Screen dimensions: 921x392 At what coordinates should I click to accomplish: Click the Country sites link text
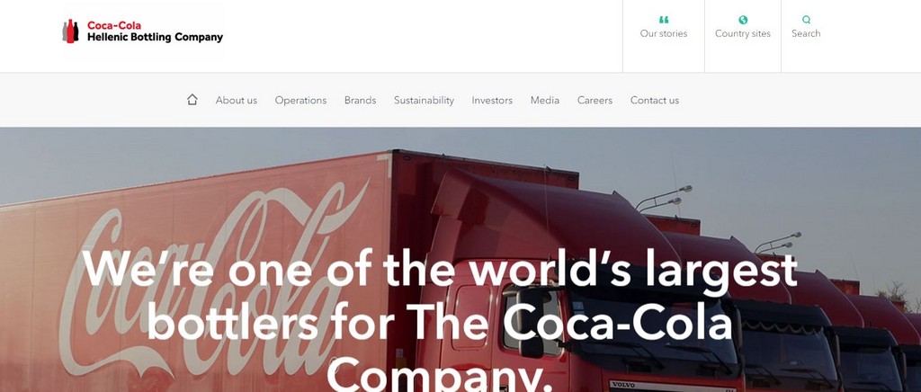pyautogui.click(x=743, y=33)
